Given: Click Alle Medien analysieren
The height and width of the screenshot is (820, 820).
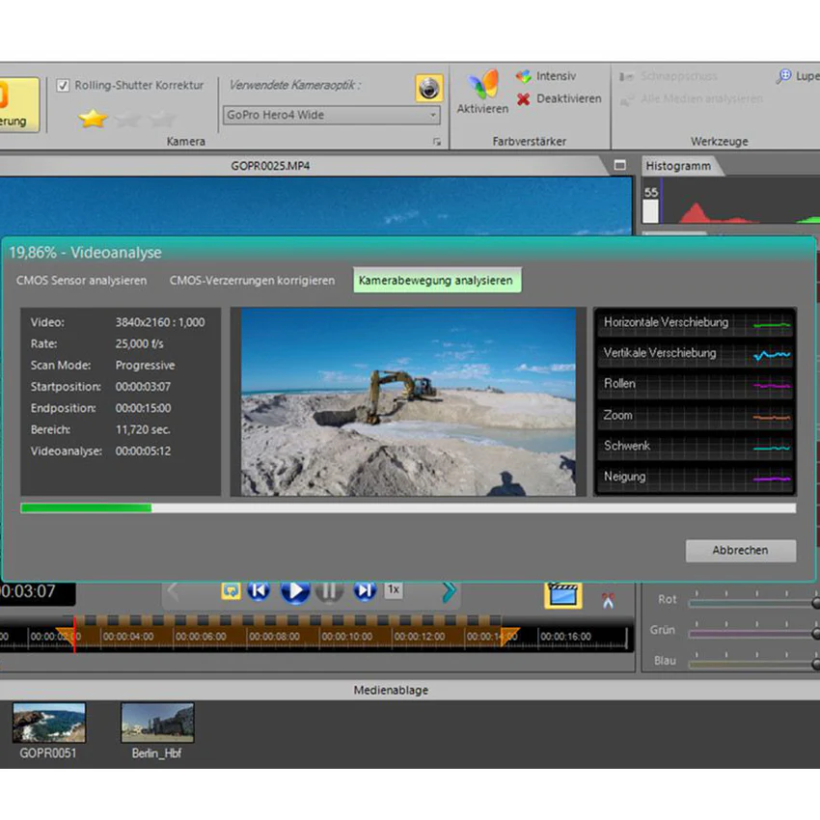Looking at the screenshot, I should pos(691,98).
